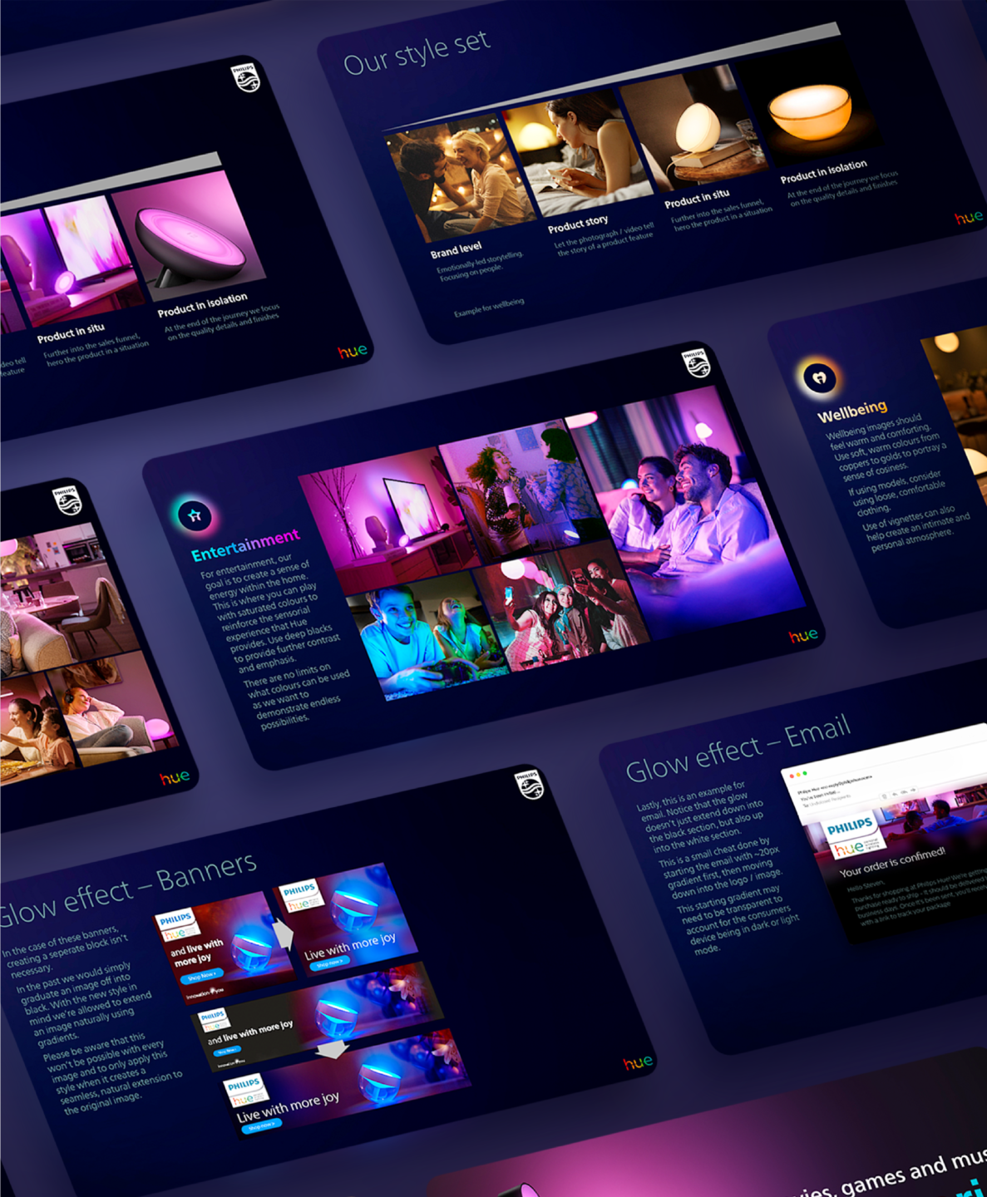Click Philips shield on the pink lamp slide

tap(245, 78)
